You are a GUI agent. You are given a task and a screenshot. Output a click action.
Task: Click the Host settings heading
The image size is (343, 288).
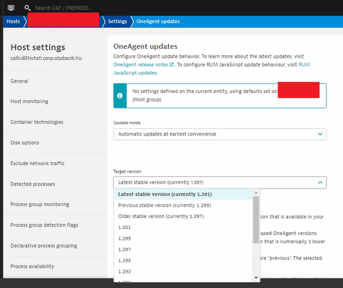[x=38, y=47]
